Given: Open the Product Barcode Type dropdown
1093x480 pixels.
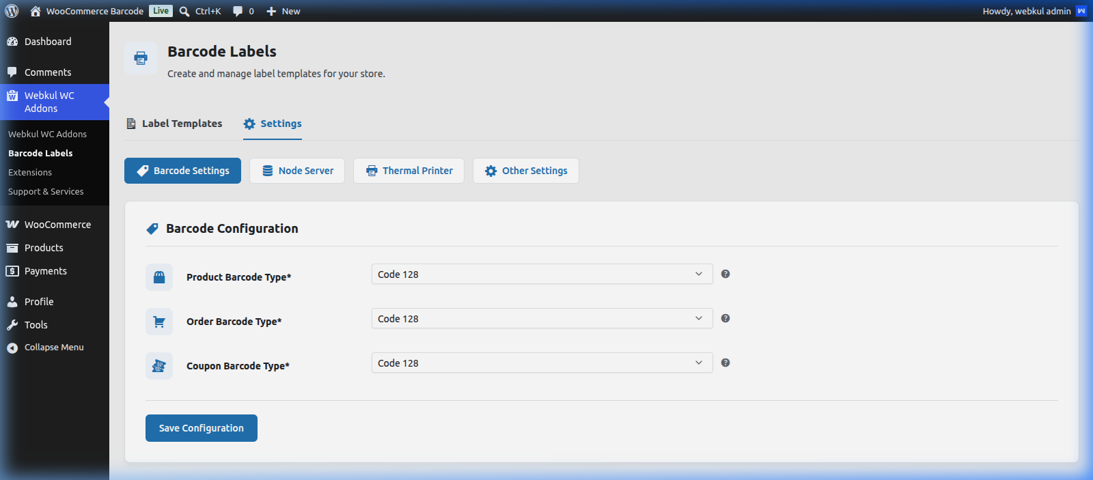Looking at the screenshot, I should (542, 274).
